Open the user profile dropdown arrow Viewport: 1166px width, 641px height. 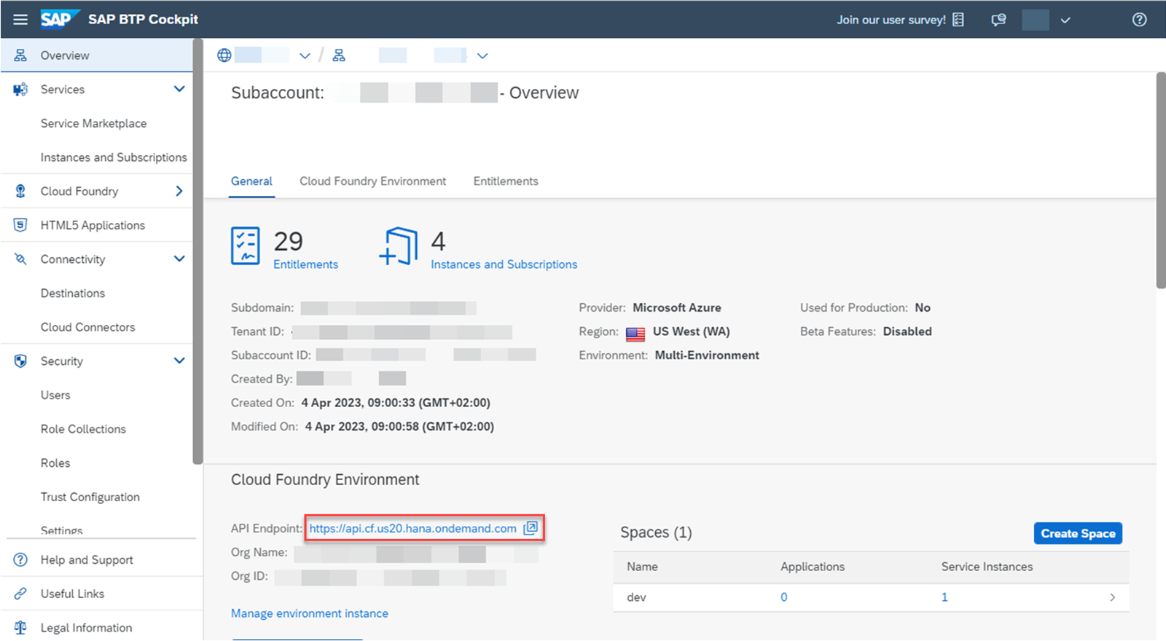(x=1065, y=20)
